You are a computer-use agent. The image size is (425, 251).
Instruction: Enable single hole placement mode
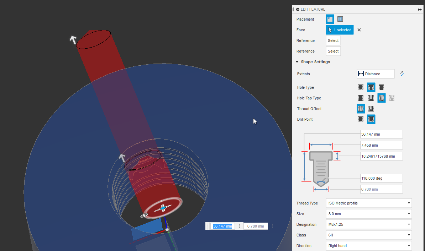pyautogui.click(x=330, y=19)
